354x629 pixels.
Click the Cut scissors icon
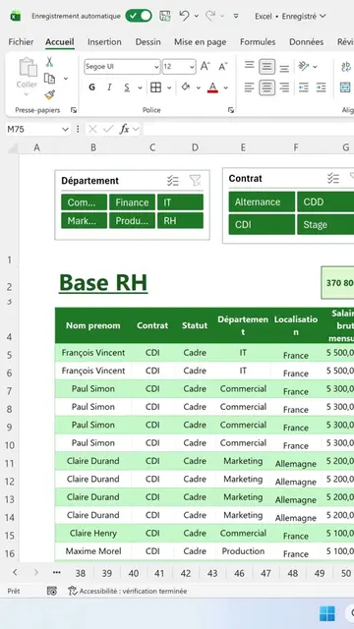(x=49, y=62)
